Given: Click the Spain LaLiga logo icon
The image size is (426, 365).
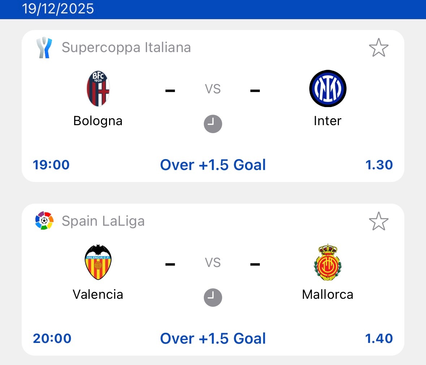Looking at the screenshot, I should click(44, 221).
